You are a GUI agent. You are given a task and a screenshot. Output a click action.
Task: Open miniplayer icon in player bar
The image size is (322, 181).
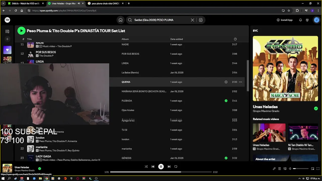pyautogui.click(x=312, y=169)
